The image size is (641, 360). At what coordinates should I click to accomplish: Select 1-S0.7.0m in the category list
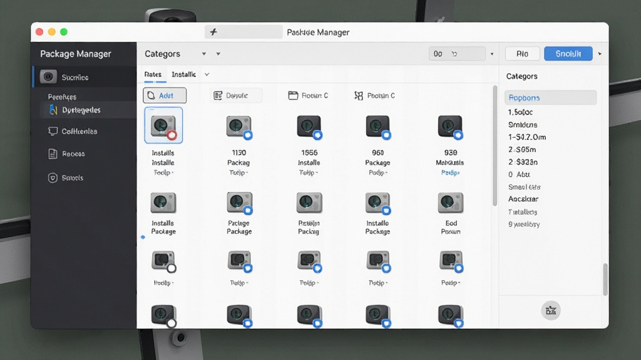527,137
